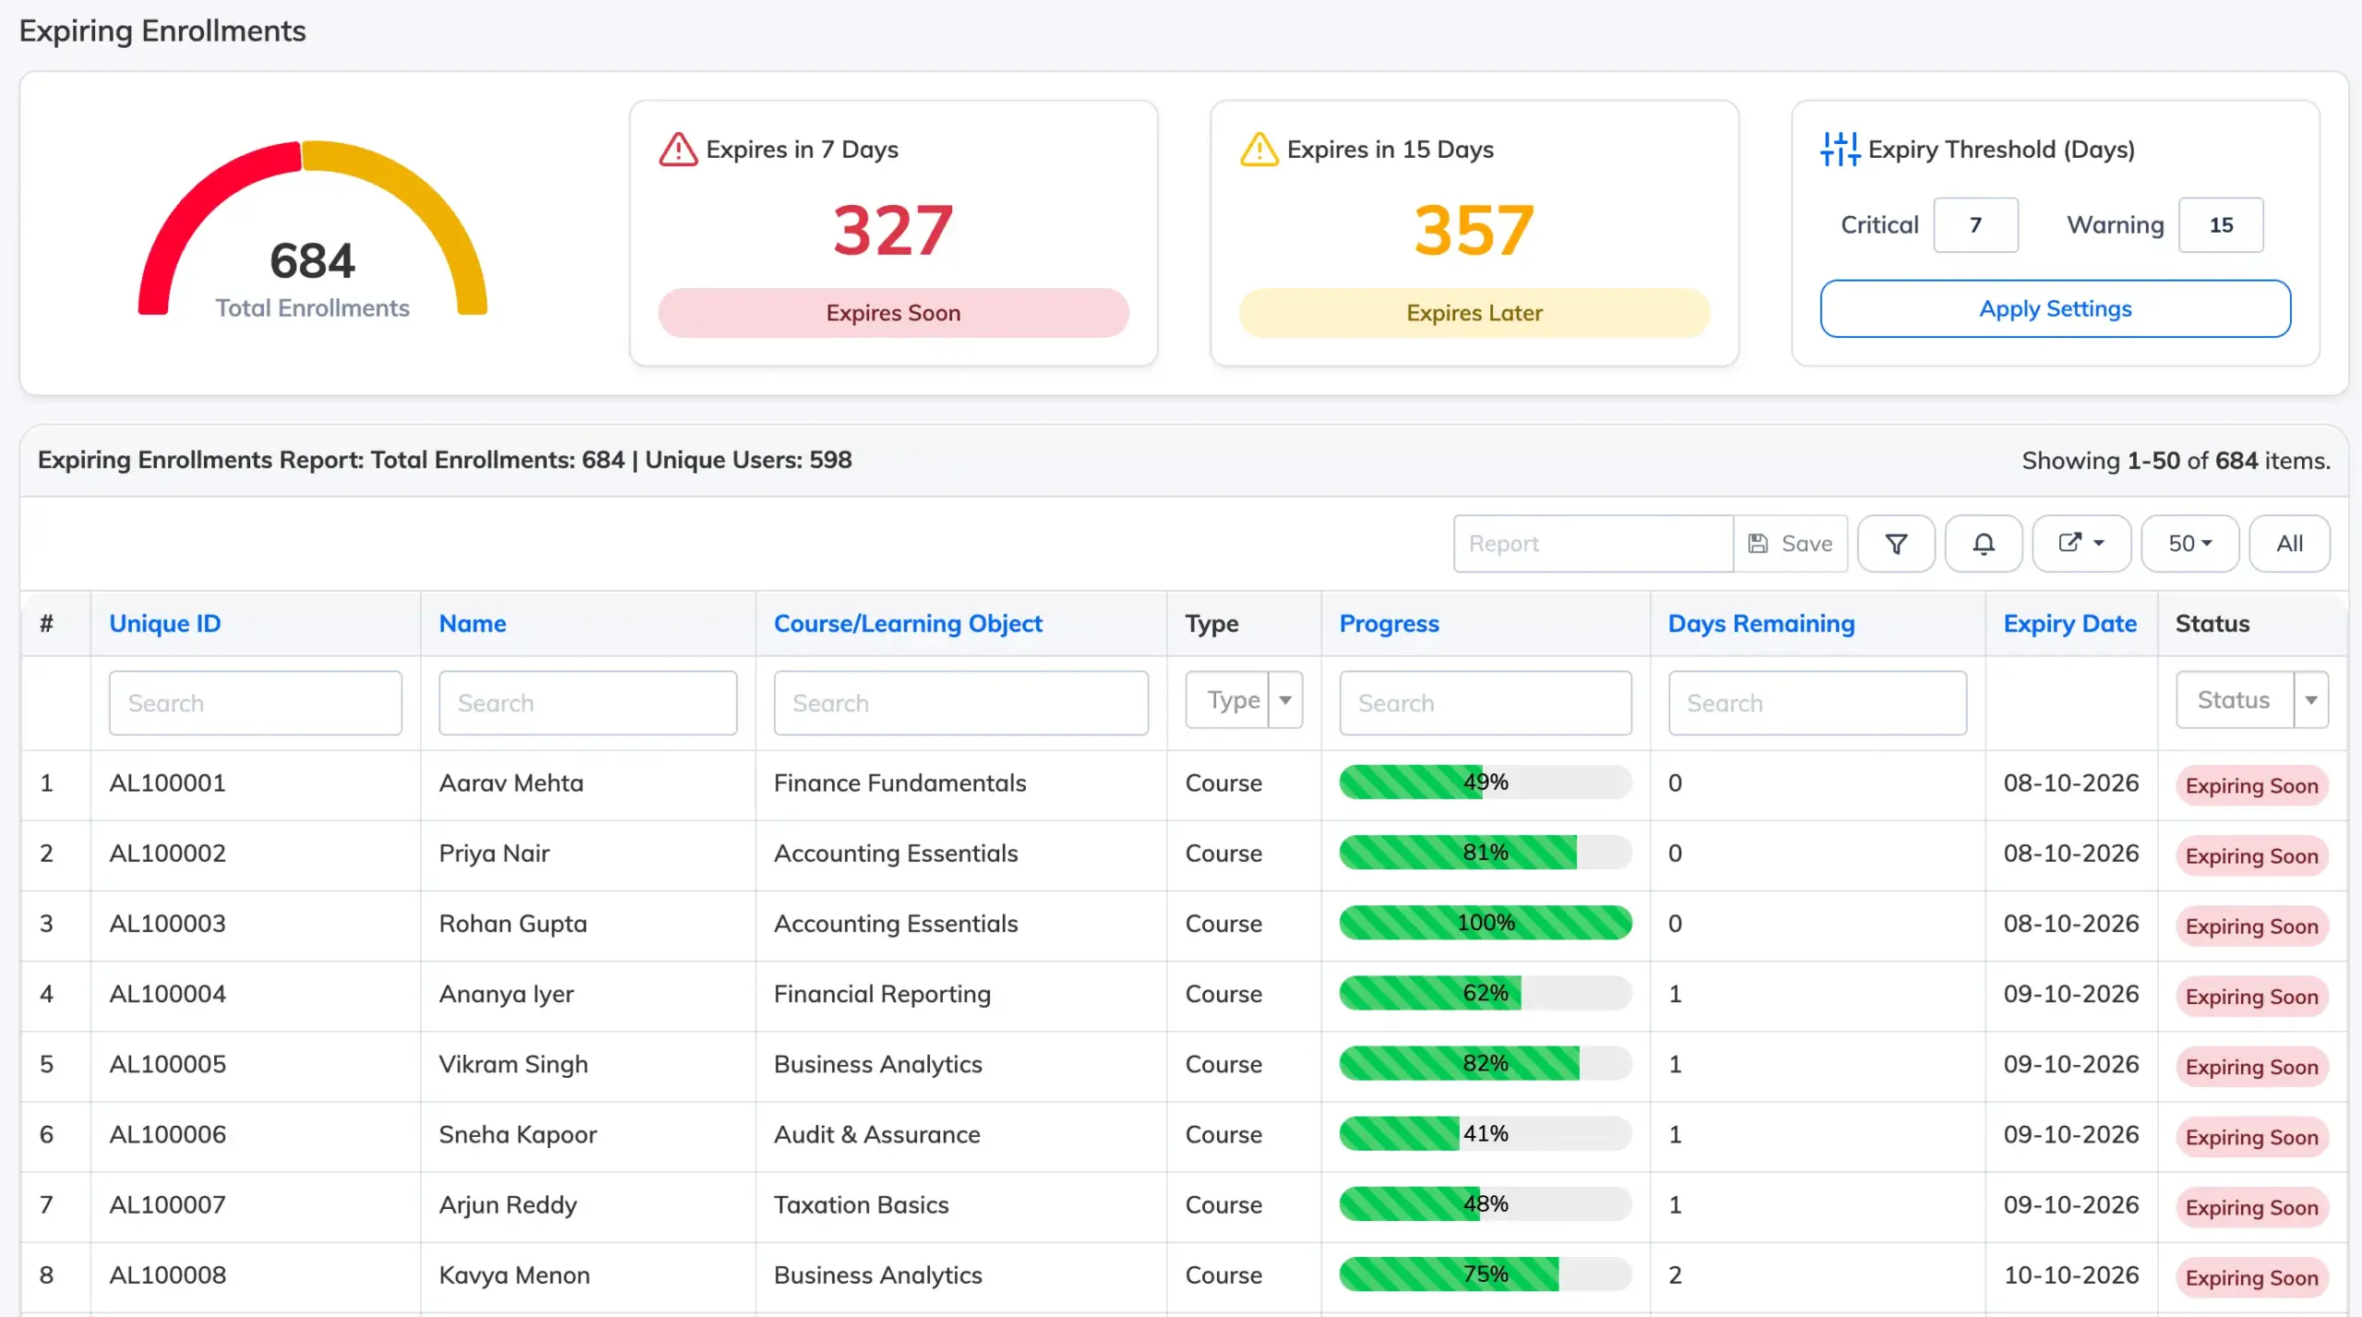
Task: Click Kavya Menon's Expiring Soon badge
Action: tap(2251, 1278)
